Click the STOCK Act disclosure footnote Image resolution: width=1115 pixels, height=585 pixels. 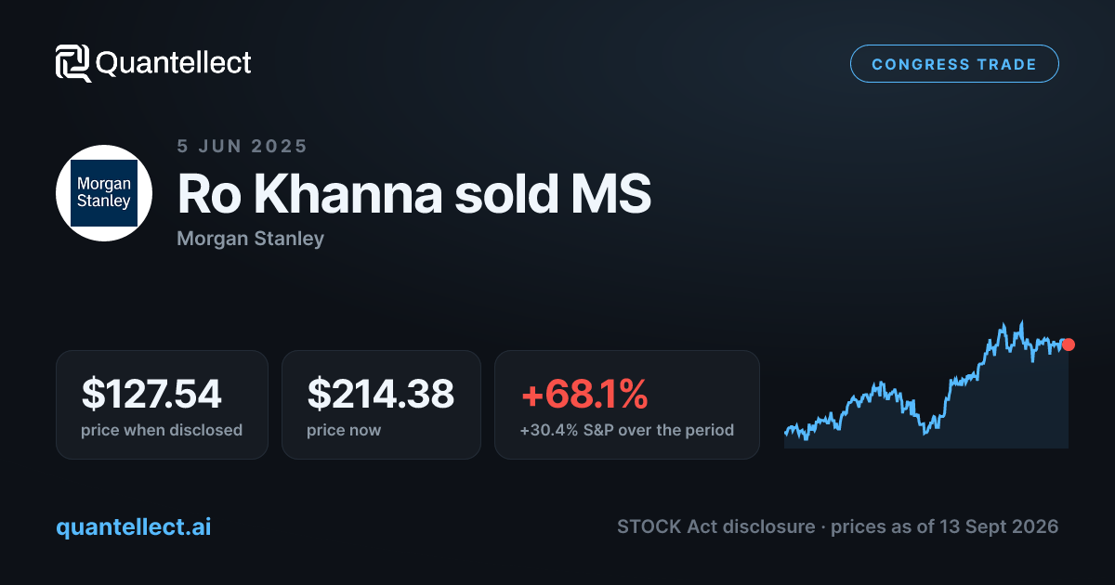click(715, 526)
